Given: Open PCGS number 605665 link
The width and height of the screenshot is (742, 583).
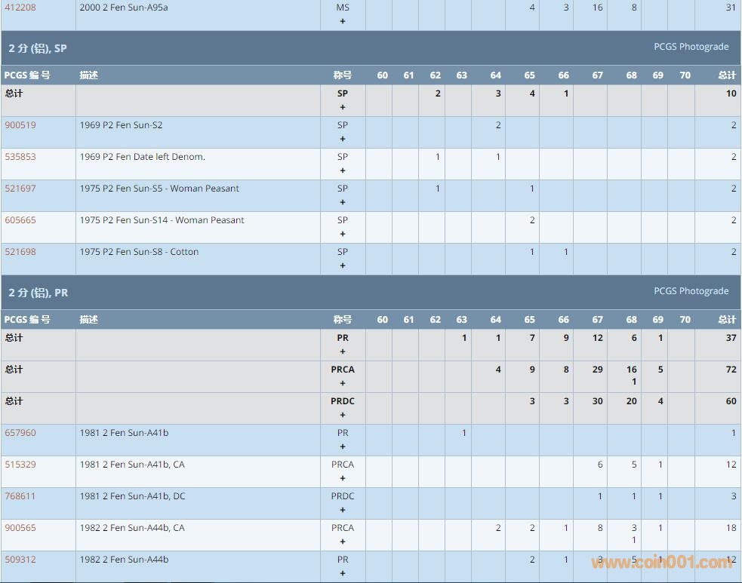Looking at the screenshot, I should [x=20, y=220].
